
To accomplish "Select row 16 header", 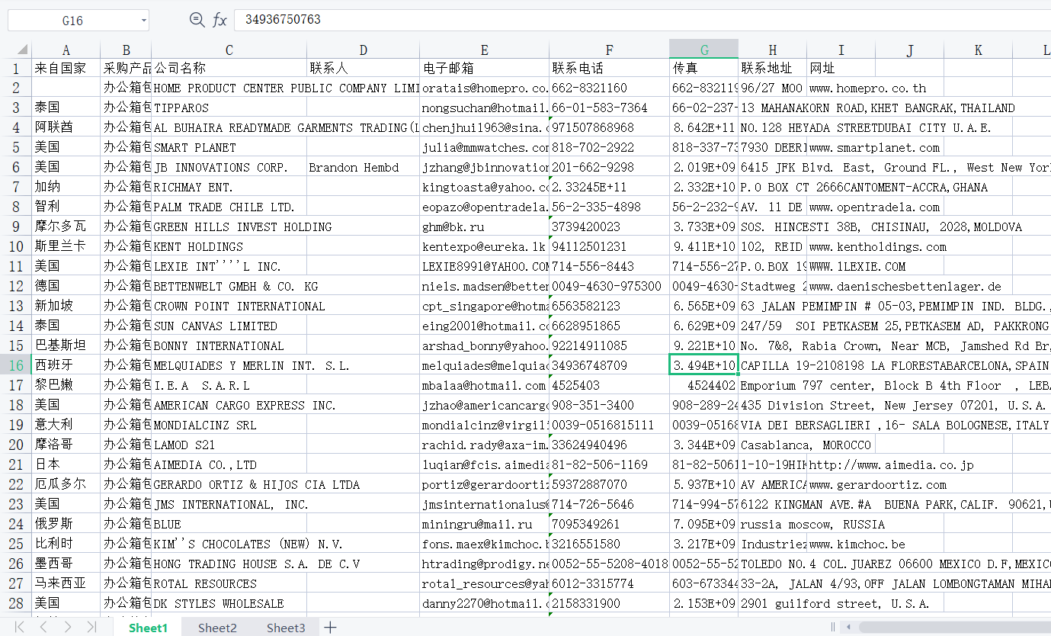I will point(15,365).
